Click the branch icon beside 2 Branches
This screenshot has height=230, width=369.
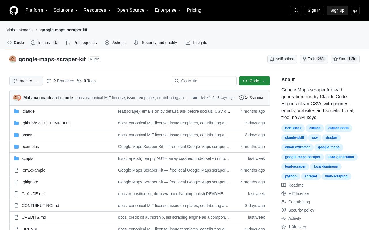point(49,81)
